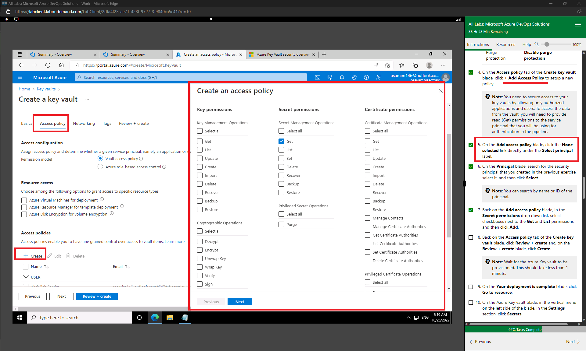Collapse the USER group row
The image size is (586, 351).
point(26,277)
